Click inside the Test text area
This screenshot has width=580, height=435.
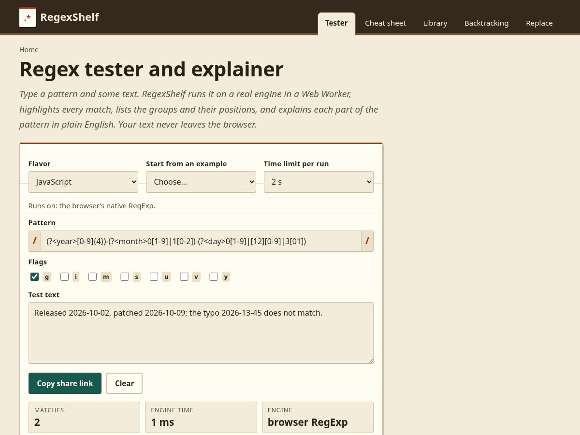(201, 333)
